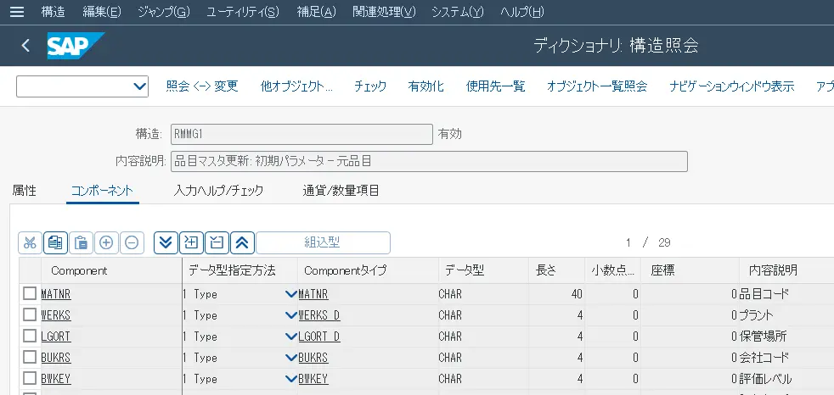Click the paste clipboard icon
This screenshot has width=834, height=395.
pyautogui.click(x=81, y=242)
